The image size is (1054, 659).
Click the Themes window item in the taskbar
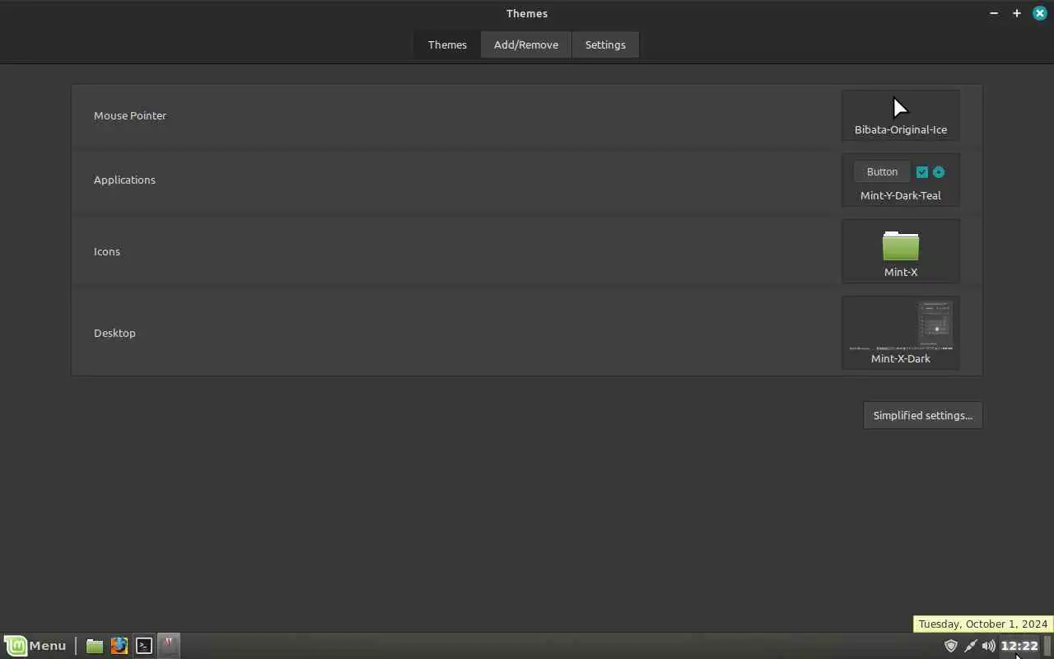tap(169, 646)
